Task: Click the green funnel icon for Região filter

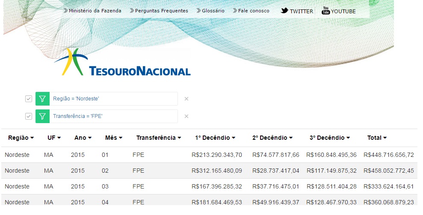Action: click(x=42, y=99)
